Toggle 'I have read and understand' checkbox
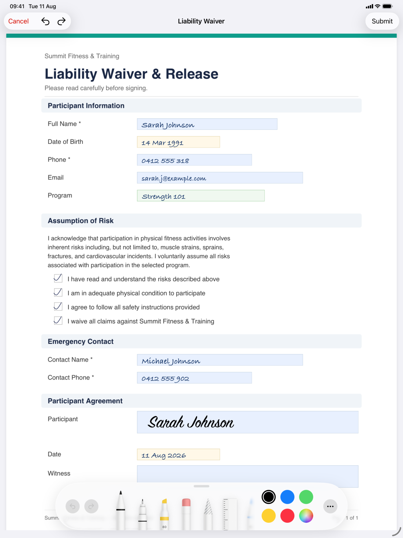The image size is (403, 538). coord(58,278)
